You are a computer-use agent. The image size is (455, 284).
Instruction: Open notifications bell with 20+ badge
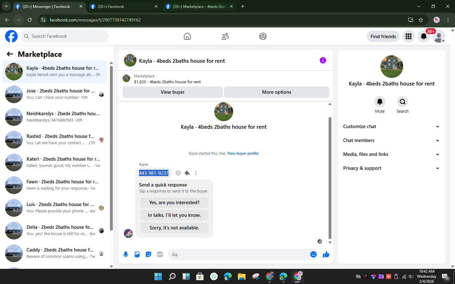(424, 36)
